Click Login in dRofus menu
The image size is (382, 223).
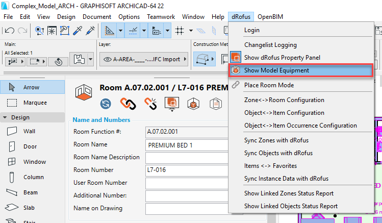point(251,30)
